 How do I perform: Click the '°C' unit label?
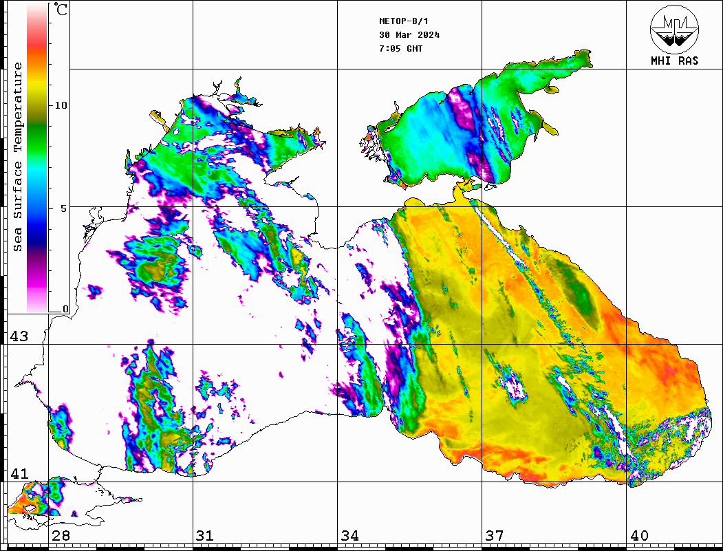coord(61,9)
